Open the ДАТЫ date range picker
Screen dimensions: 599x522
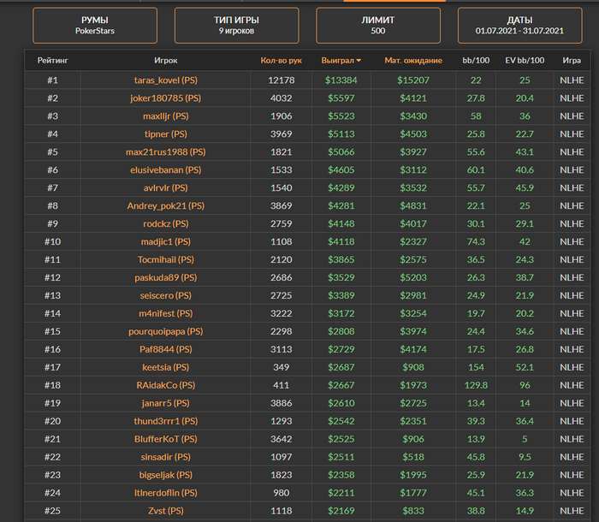coord(519,26)
